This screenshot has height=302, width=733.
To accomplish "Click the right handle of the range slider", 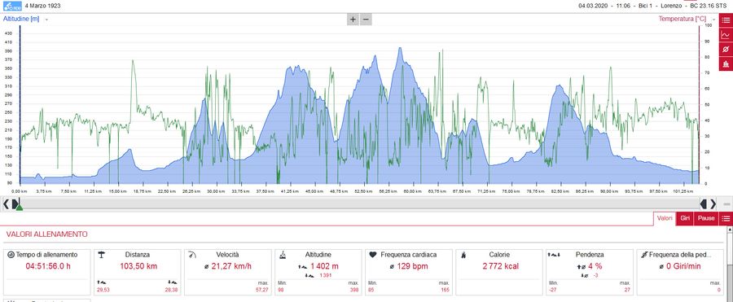I will click(704, 204).
